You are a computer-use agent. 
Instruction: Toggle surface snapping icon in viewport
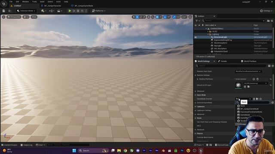tap(153, 17)
